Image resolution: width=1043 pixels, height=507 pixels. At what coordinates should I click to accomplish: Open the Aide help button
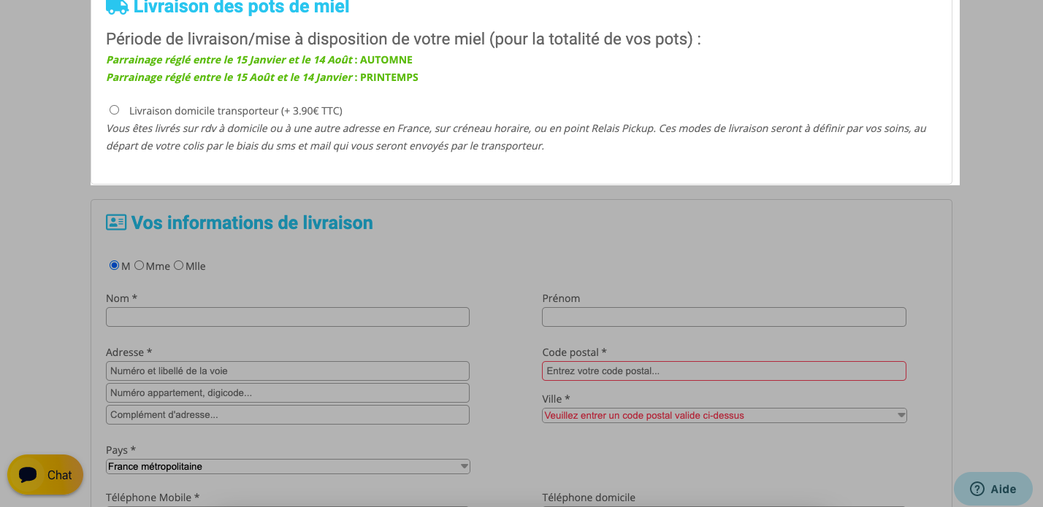pyautogui.click(x=993, y=489)
